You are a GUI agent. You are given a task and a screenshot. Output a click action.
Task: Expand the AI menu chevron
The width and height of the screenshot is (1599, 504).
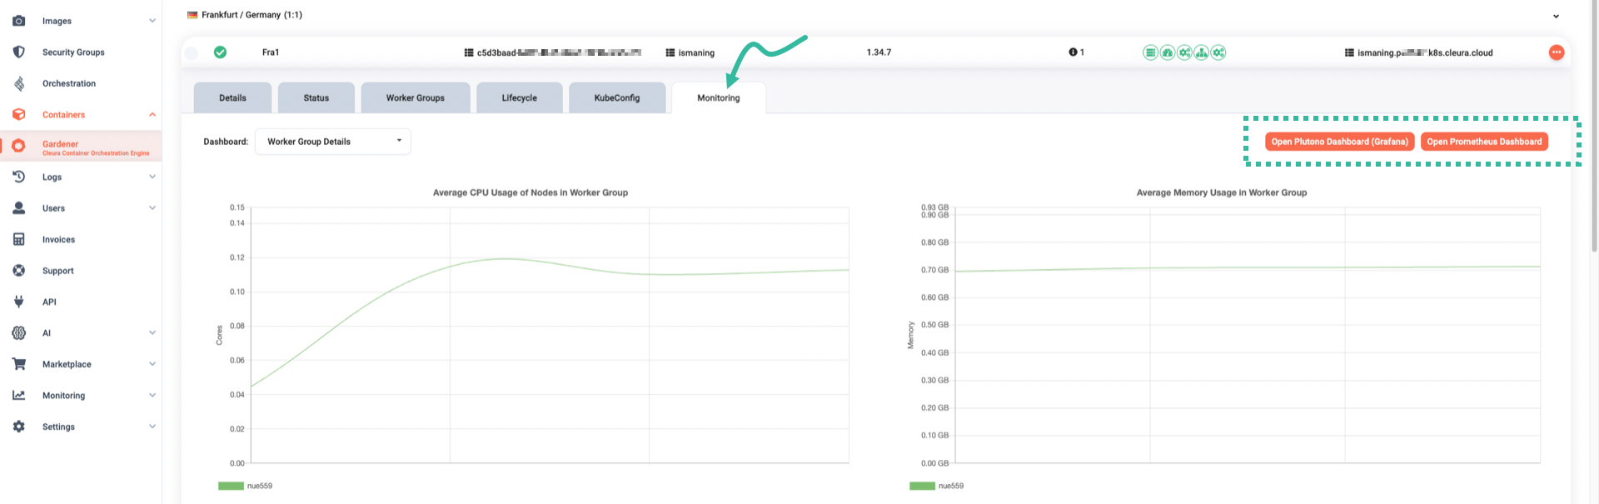(152, 333)
